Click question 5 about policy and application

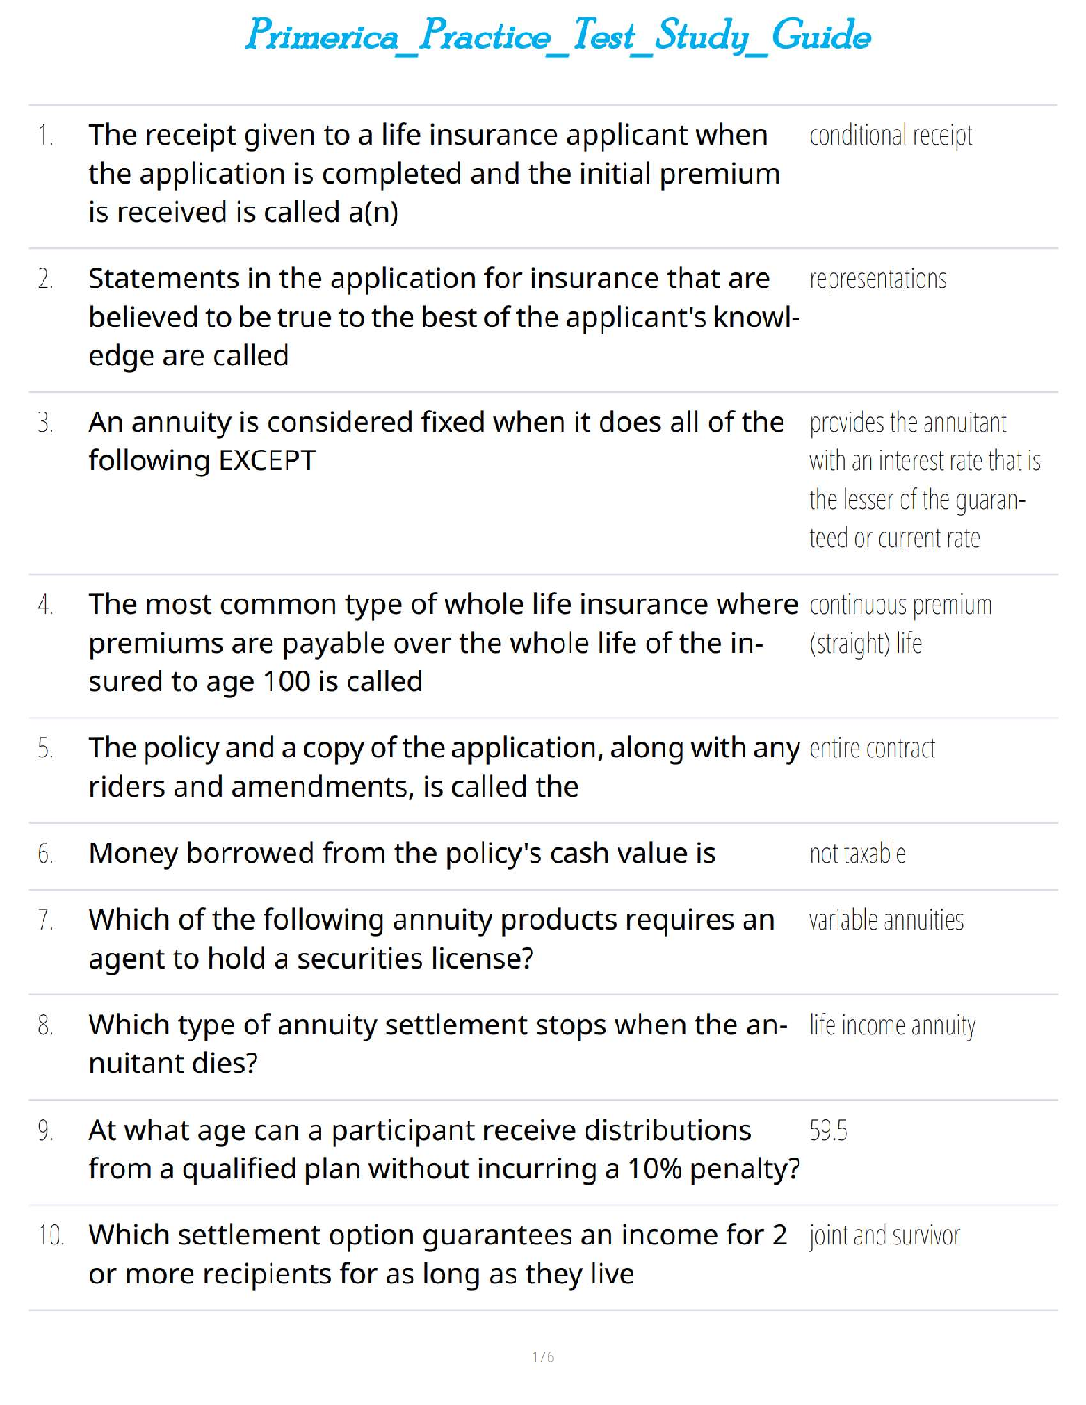[x=444, y=767]
